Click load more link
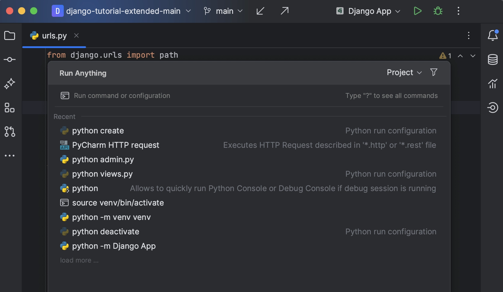Viewport: 503px width, 292px height. [x=79, y=260]
